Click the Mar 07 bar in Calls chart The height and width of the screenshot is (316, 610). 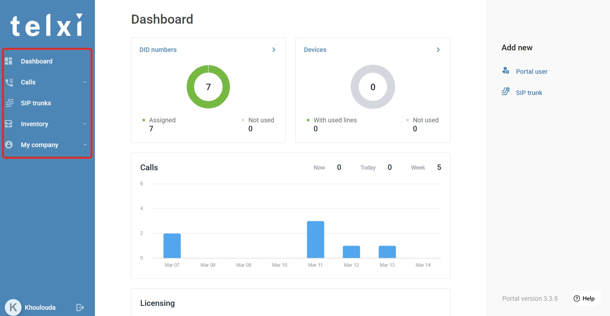(x=172, y=246)
